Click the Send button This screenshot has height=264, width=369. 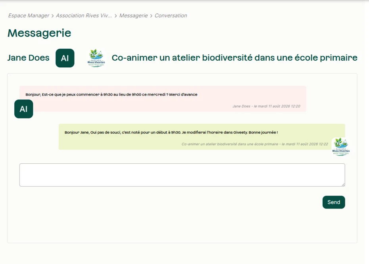334,202
